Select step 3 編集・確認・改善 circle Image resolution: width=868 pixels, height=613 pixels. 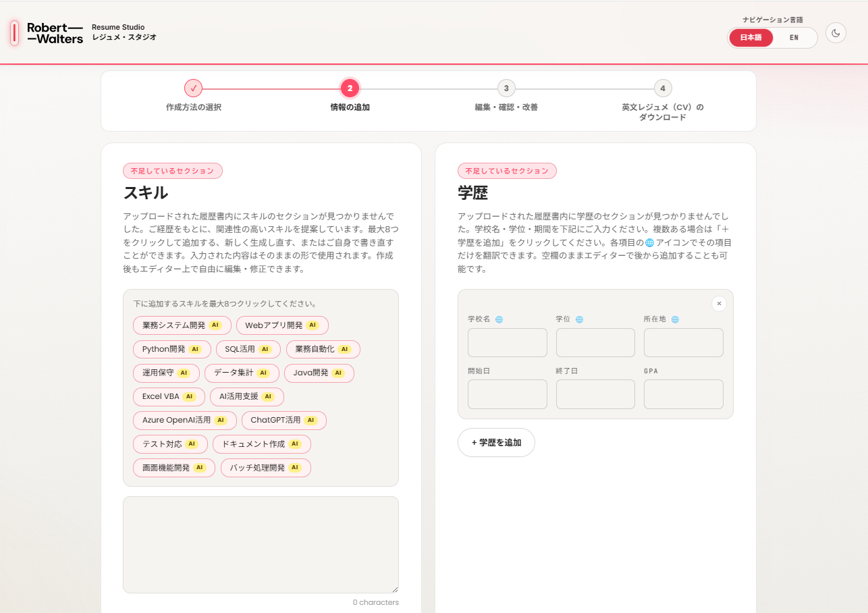click(x=506, y=88)
